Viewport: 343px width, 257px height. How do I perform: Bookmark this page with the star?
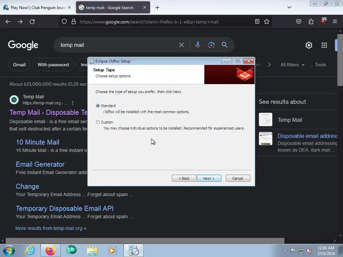tap(266, 21)
